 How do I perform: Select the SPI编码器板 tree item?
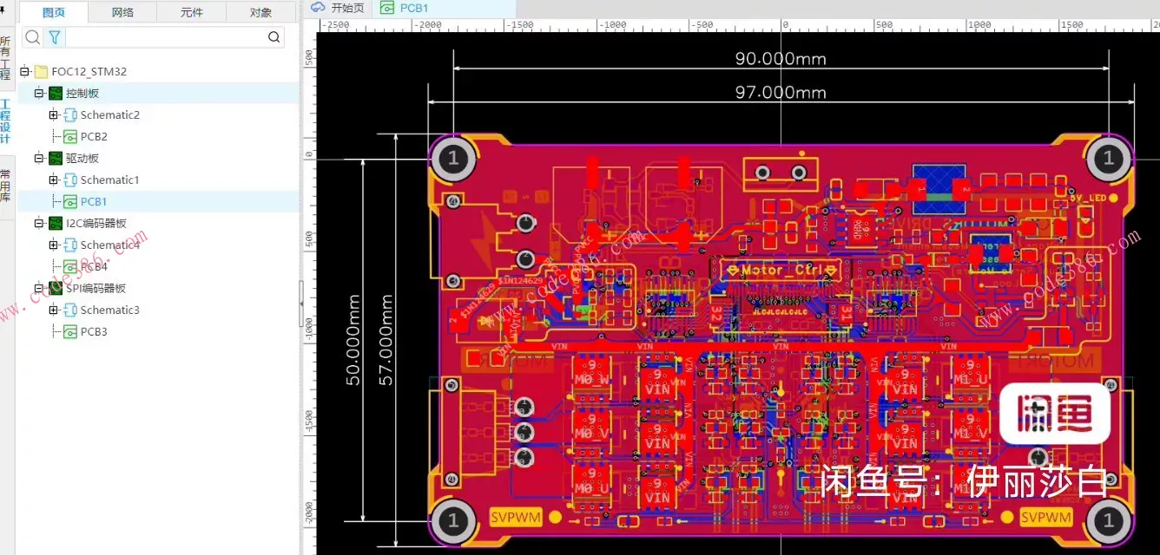tap(96, 288)
